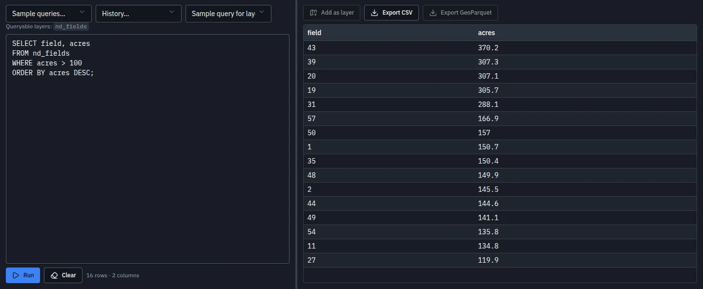This screenshot has height=289, width=703.
Task: Click the 16 rows · 2 columns status text
Action: coord(113,275)
